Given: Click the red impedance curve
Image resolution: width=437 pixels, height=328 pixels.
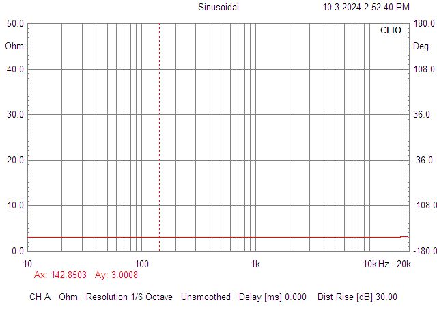Looking at the screenshot, I should tap(273, 237).
